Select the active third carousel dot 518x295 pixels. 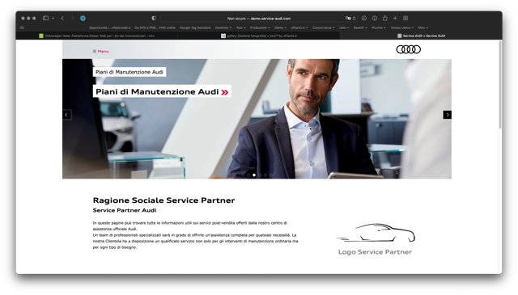pos(254,175)
